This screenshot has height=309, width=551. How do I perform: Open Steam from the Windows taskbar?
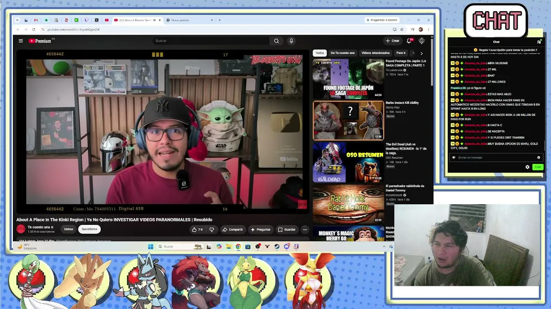277,247
